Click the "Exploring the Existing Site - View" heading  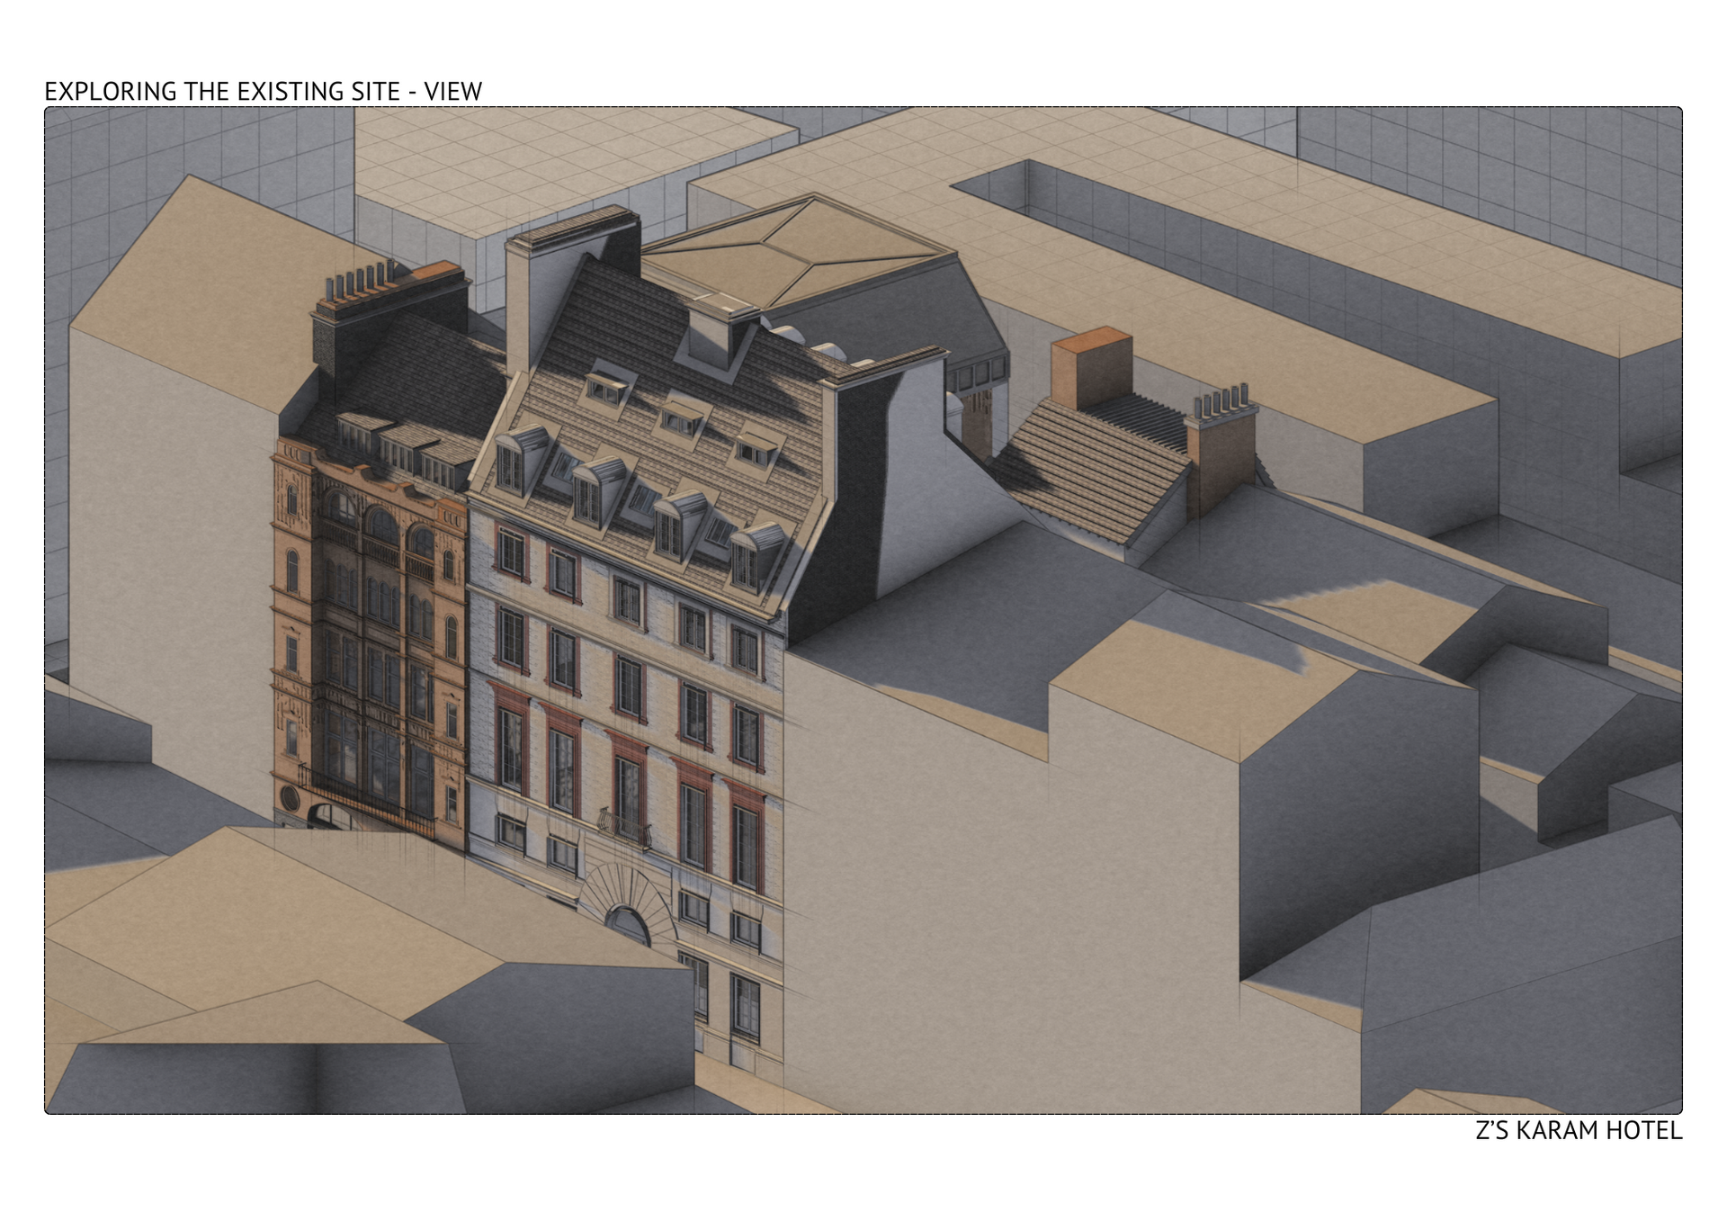coord(263,91)
